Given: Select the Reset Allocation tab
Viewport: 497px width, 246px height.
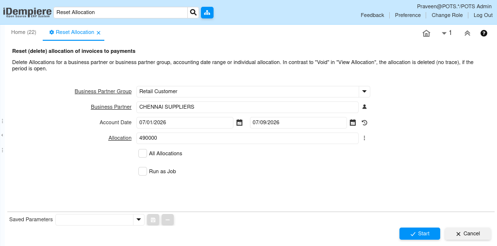Looking at the screenshot, I should tap(75, 33).
